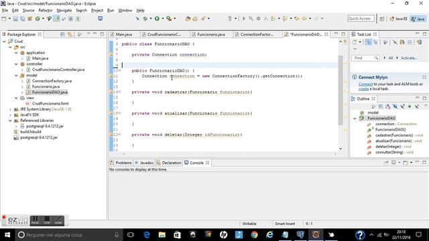The width and height of the screenshot is (429, 241).
Task: Click Collapse All in Package Explorer
Action: coord(62,34)
